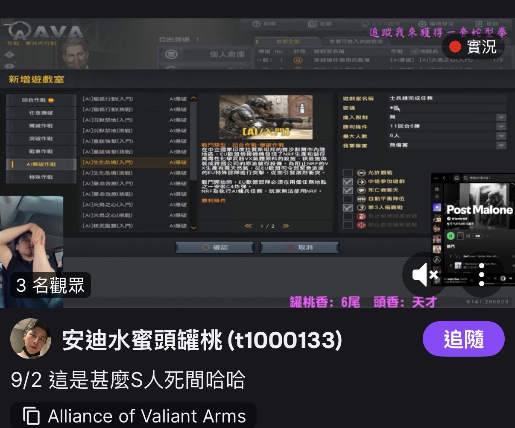Go to Spotify home icon

[x=456, y=178]
